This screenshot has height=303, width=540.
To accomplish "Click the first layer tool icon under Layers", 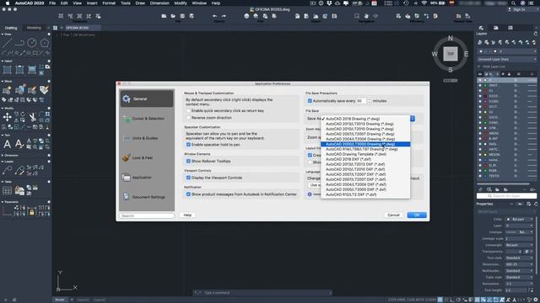I will click(x=480, y=43).
